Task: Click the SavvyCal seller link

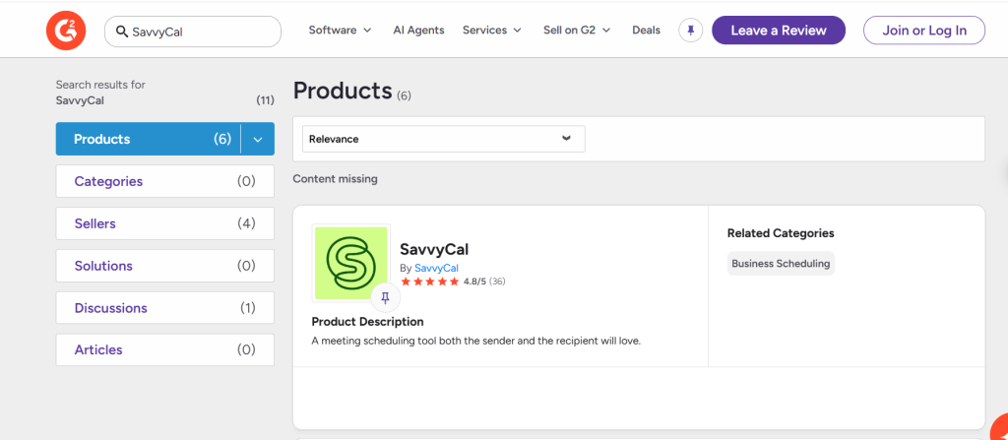Action: point(436,268)
